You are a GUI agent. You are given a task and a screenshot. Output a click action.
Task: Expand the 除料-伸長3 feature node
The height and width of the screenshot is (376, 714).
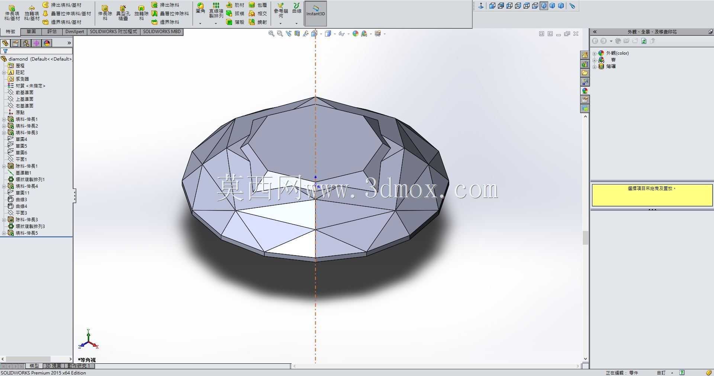click(x=4, y=220)
